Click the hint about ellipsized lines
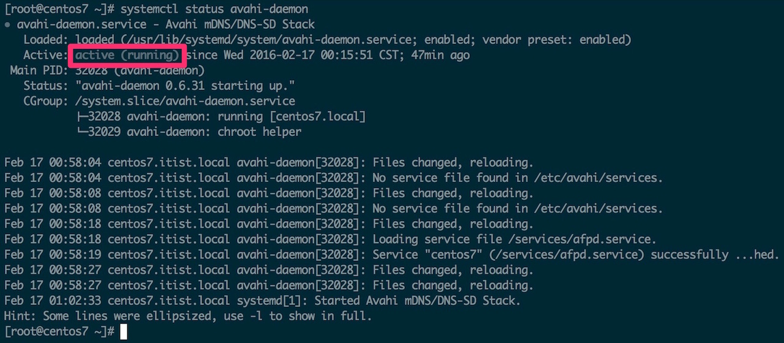Image resolution: width=784 pixels, height=343 pixels. [188, 316]
